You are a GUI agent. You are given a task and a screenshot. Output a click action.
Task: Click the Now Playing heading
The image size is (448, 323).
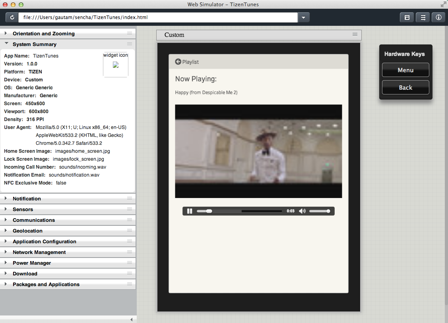click(x=196, y=79)
